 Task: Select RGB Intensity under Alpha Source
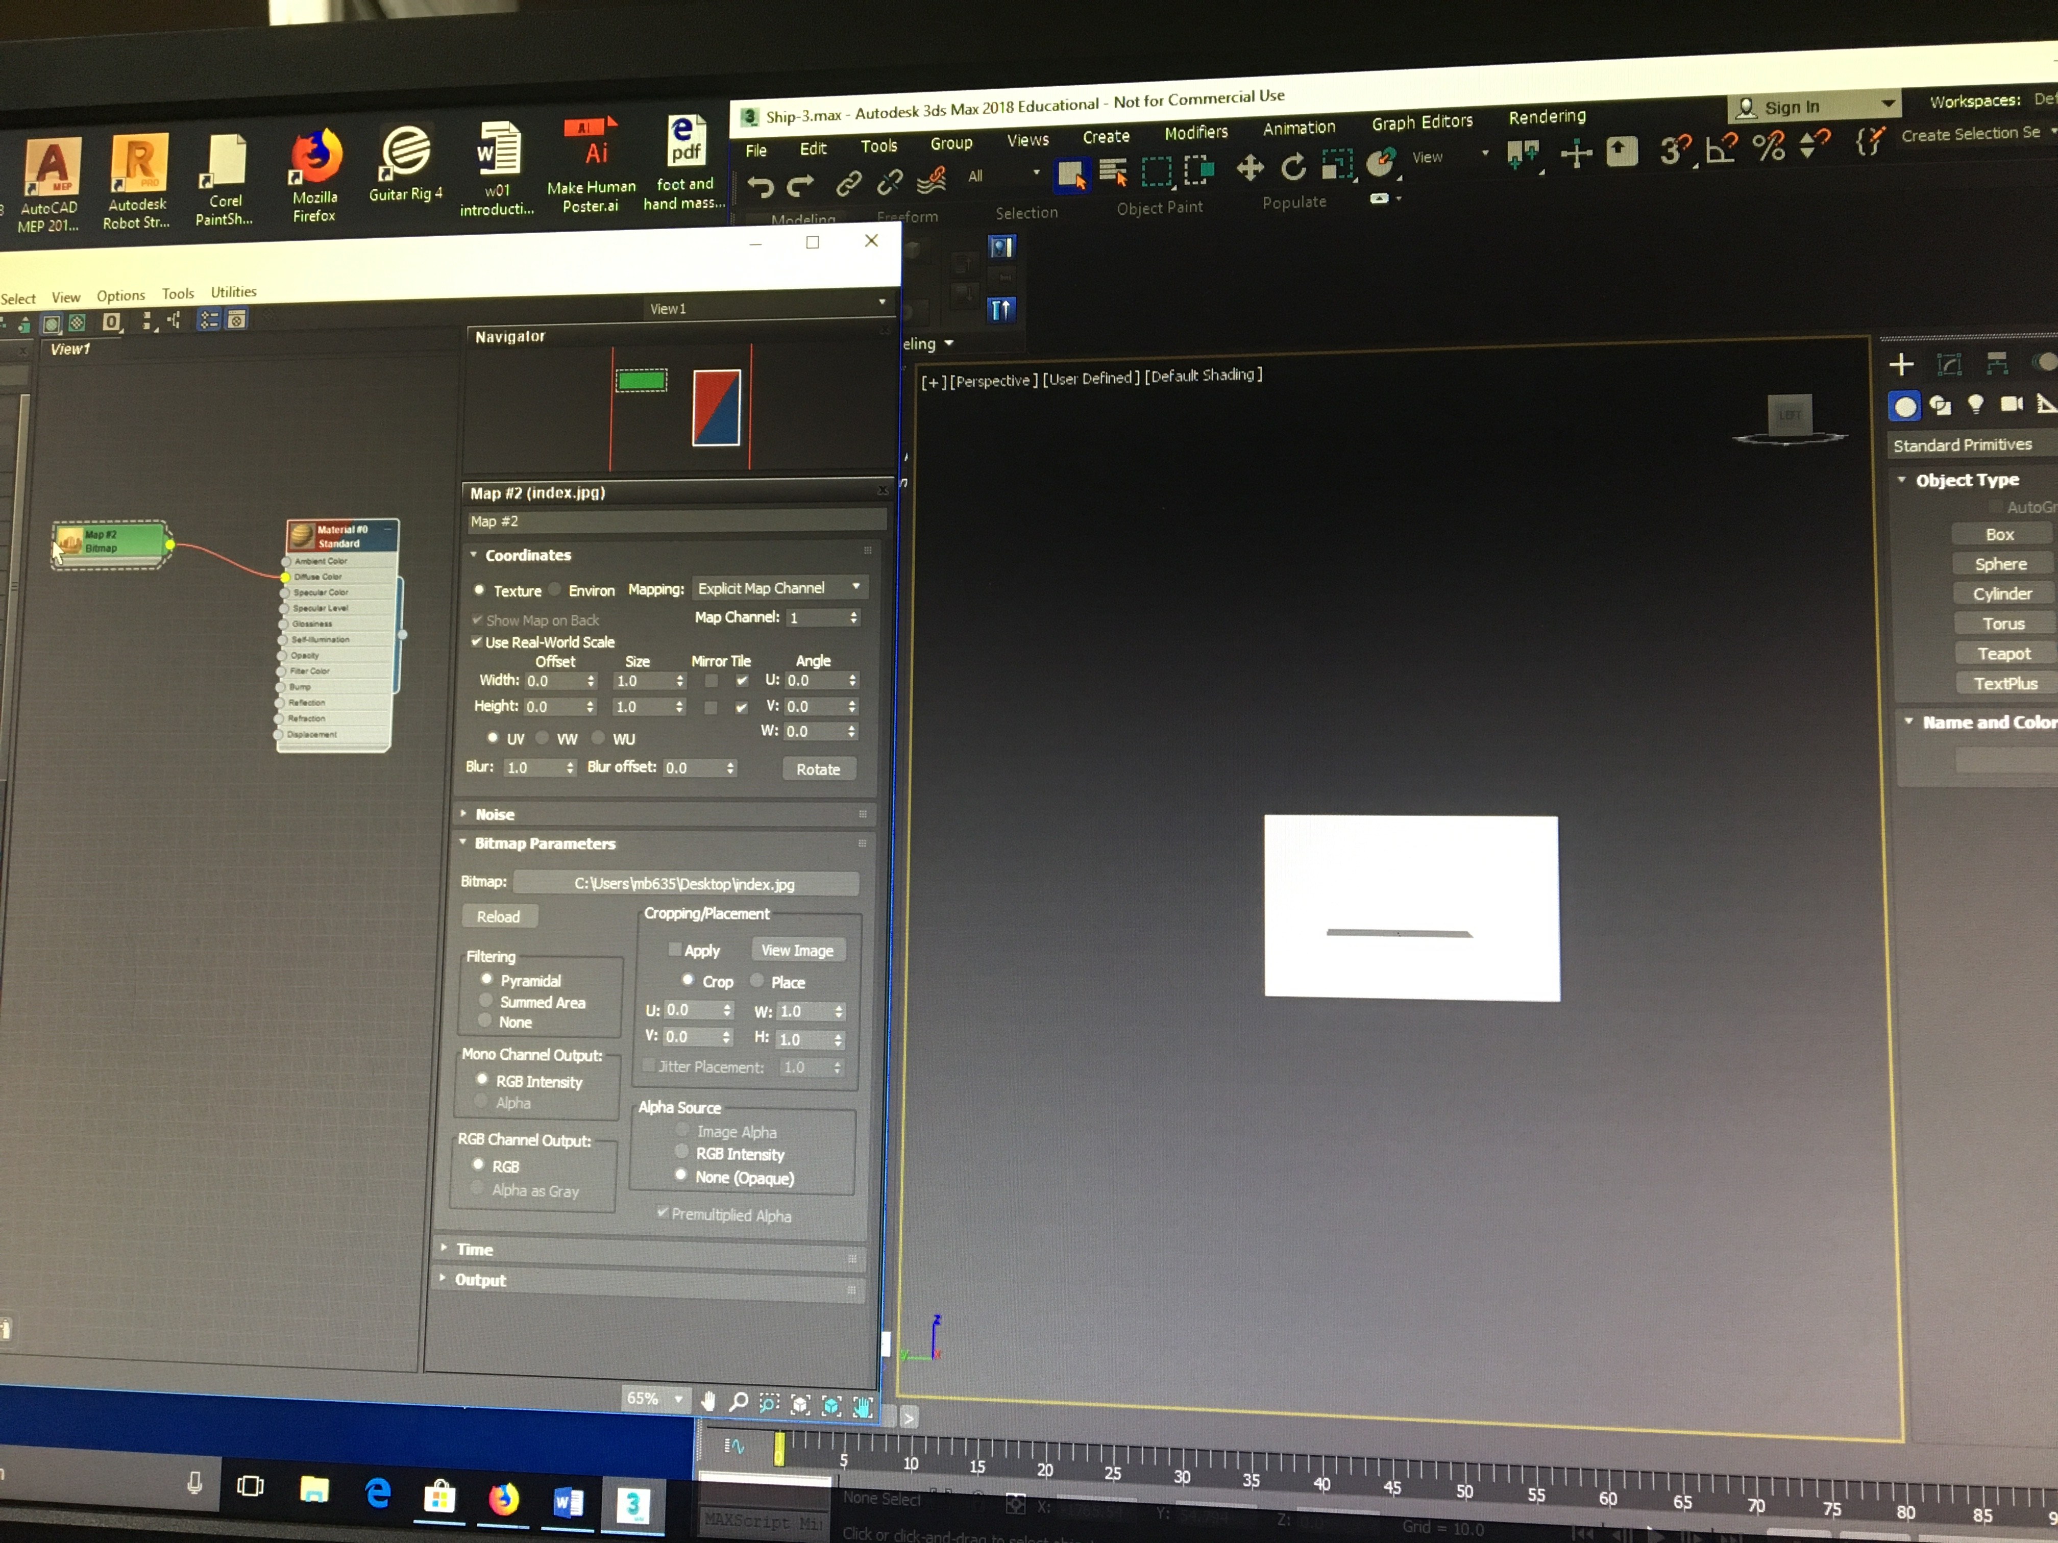click(x=682, y=1152)
